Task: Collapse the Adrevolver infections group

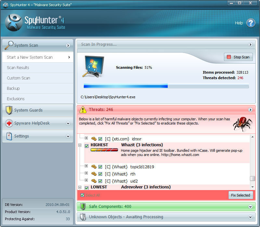Action: (80, 187)
